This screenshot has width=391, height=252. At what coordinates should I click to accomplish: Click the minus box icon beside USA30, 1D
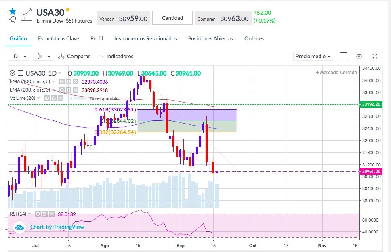coord(21,73)
